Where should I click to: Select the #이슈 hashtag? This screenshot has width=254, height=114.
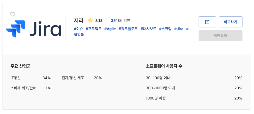coord(78,29)
